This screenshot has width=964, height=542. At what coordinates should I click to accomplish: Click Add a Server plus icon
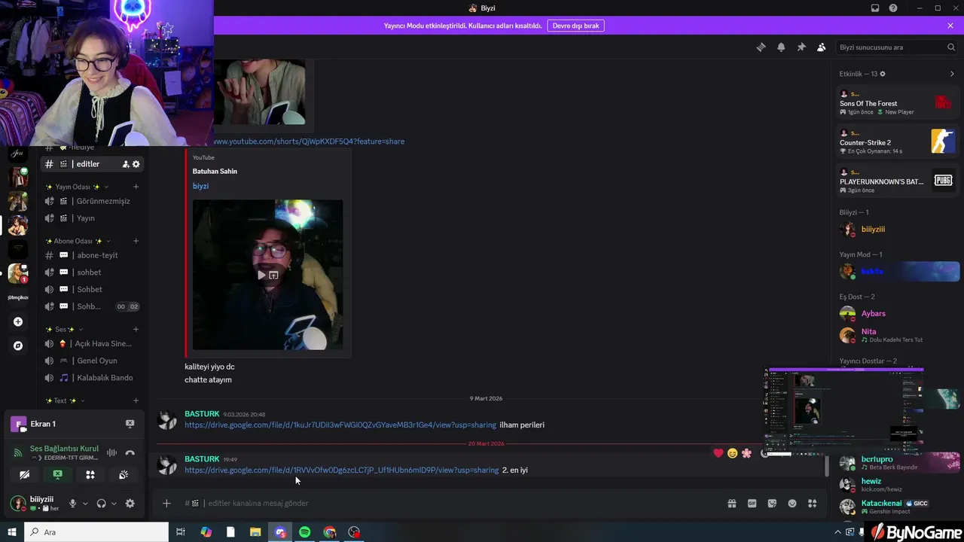pos(18,321)
